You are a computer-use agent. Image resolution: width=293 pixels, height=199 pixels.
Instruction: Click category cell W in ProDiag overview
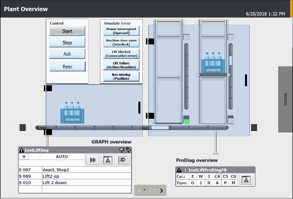pos(201,176)
